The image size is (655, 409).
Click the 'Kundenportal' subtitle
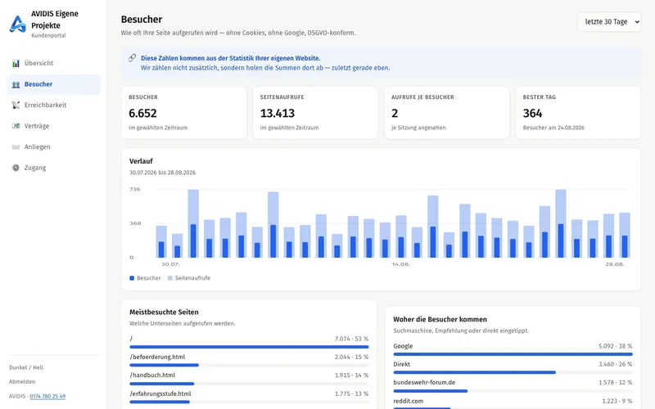pos(48,35)
